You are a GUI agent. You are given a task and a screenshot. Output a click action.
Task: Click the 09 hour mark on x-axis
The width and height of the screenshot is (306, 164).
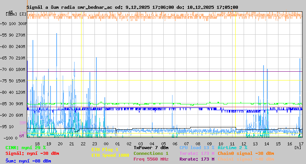[209, 143]
